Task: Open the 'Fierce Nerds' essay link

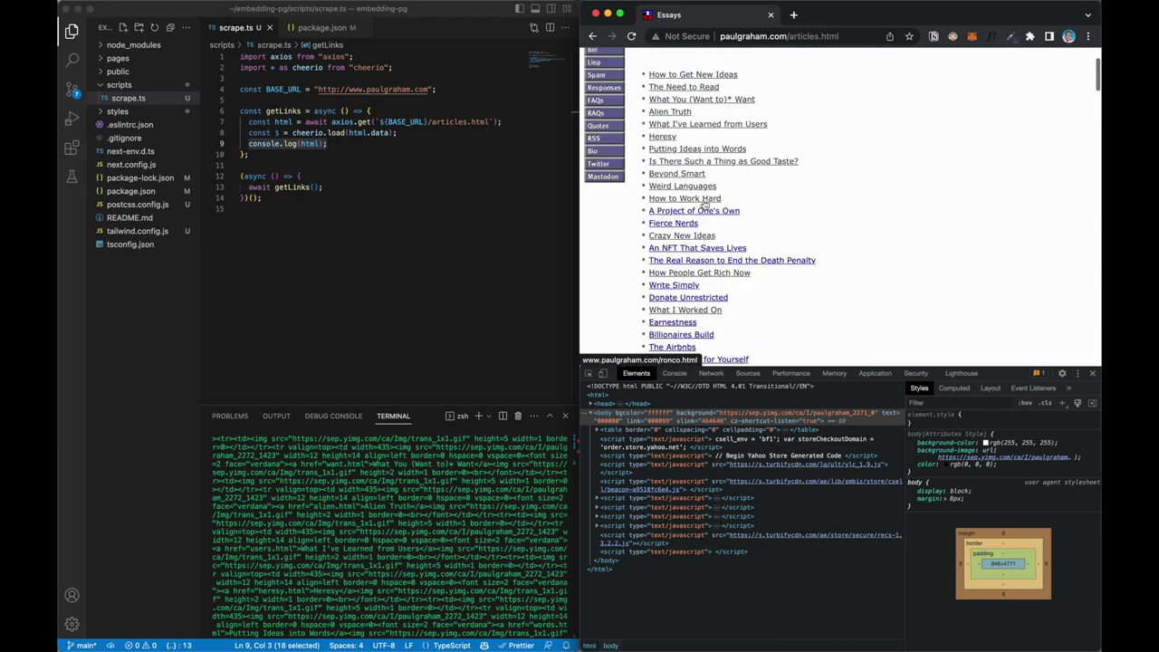Action: (673, 223)
